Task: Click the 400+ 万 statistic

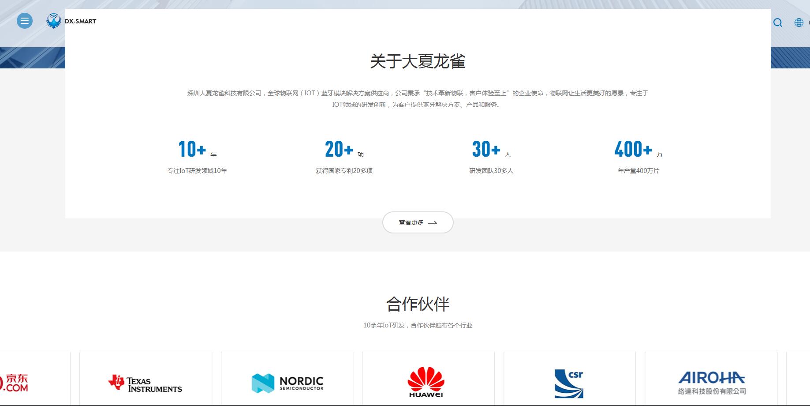Action: 638,149
